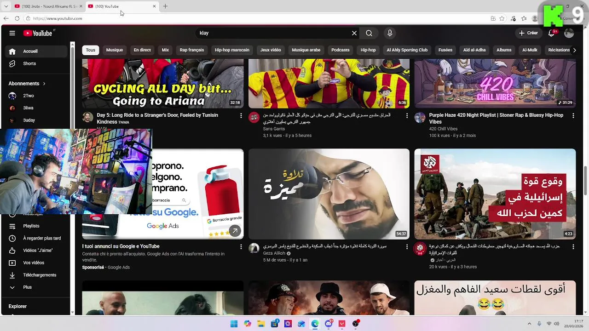Select the Jeux vidéo chip
This screenshot has width=589, height=331.
point(271,50)
